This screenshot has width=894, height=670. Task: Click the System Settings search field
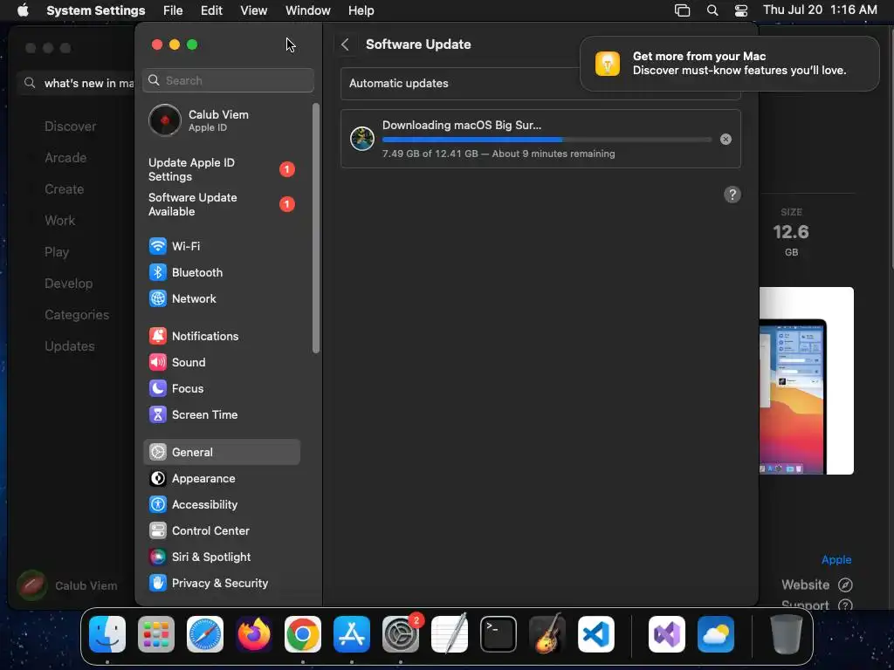228,80
